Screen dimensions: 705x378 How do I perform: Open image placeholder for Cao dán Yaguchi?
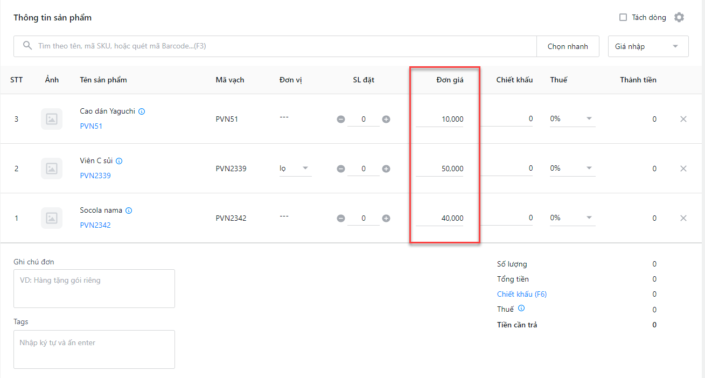click(52, 119)
